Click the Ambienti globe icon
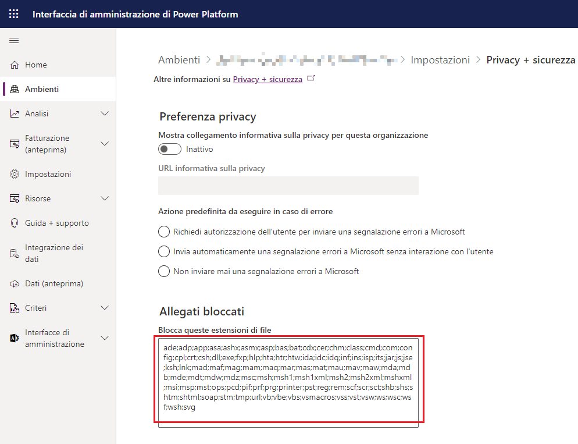This screenshot has width=578, height=444. (15, 89)
